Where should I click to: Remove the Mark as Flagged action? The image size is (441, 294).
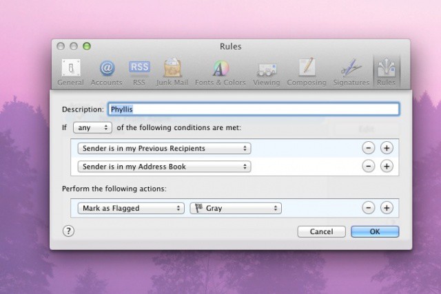click(369, 208)
